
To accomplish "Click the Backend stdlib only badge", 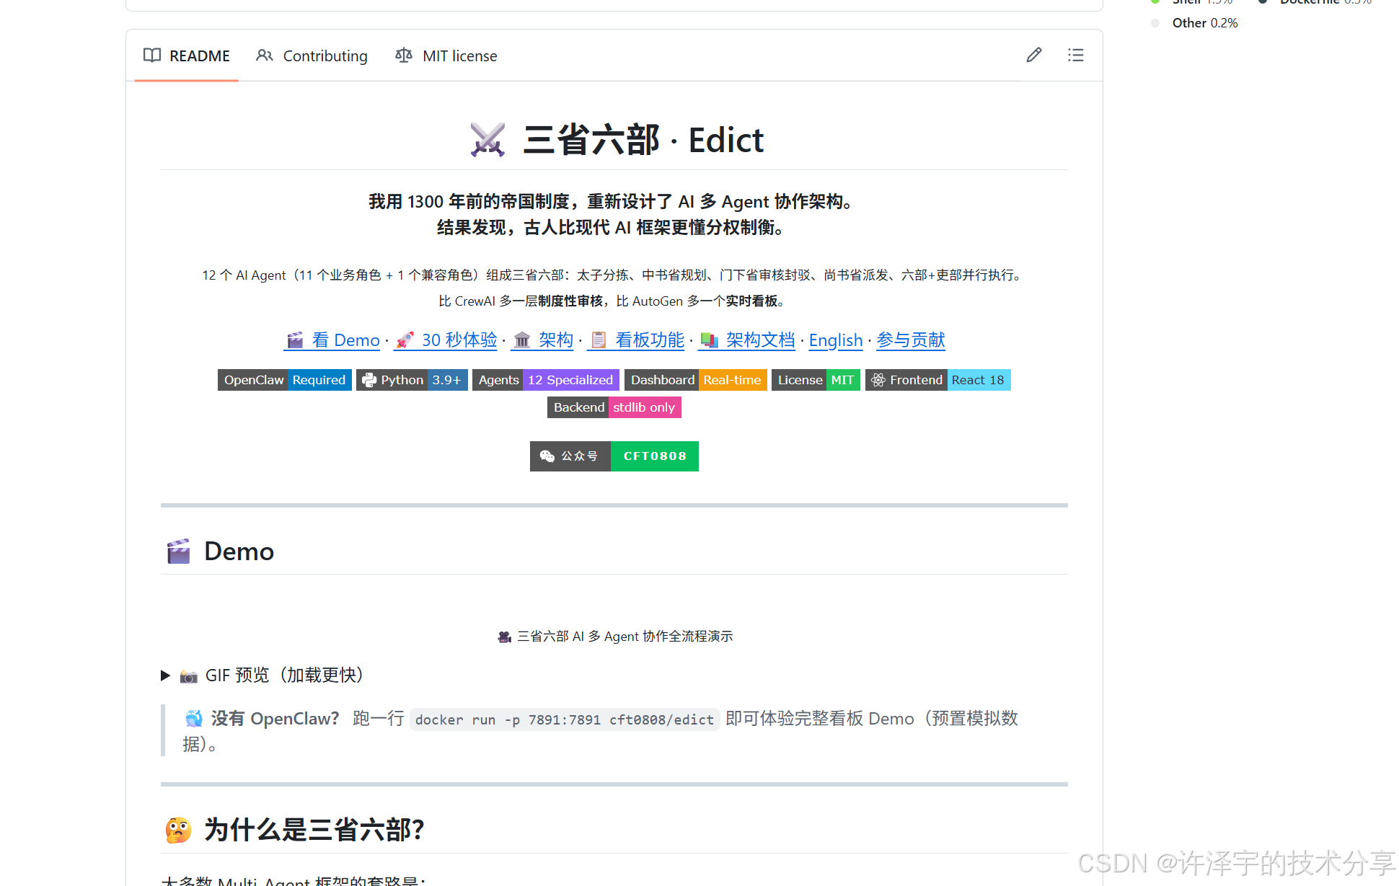I will click(x=614, y=407).
